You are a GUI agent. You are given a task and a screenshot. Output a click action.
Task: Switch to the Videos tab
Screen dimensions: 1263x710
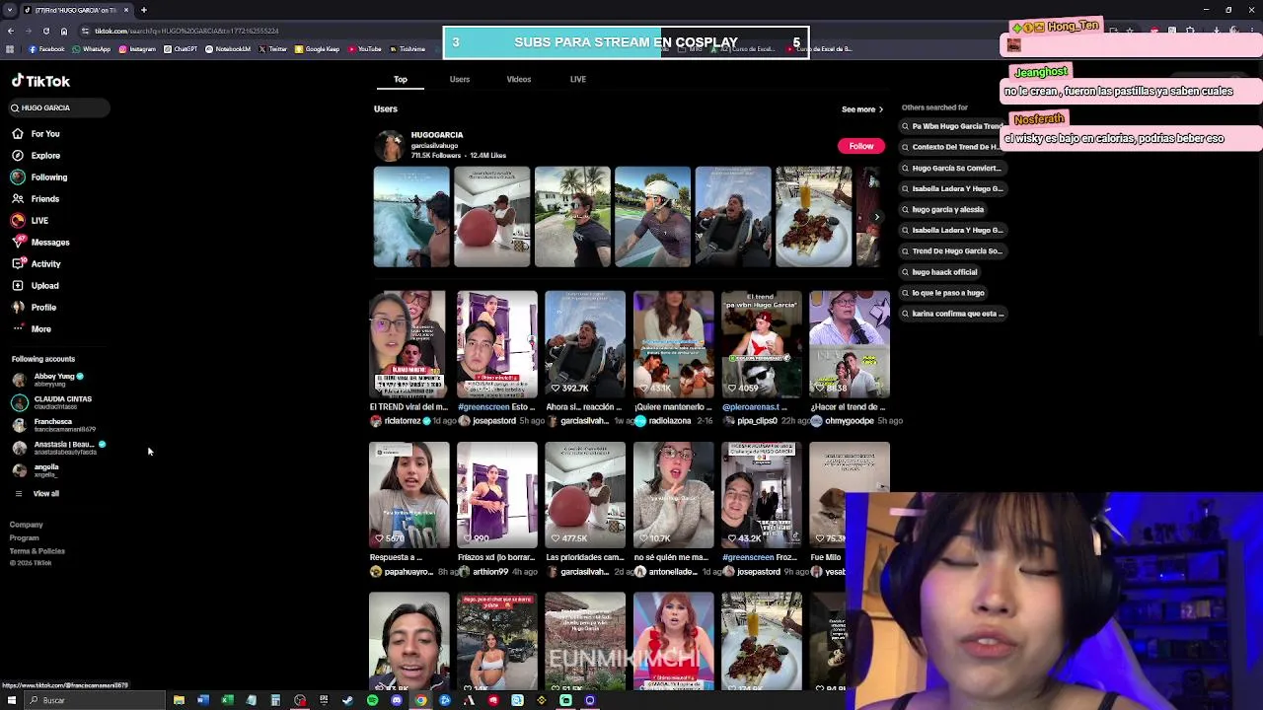point(518,79)
